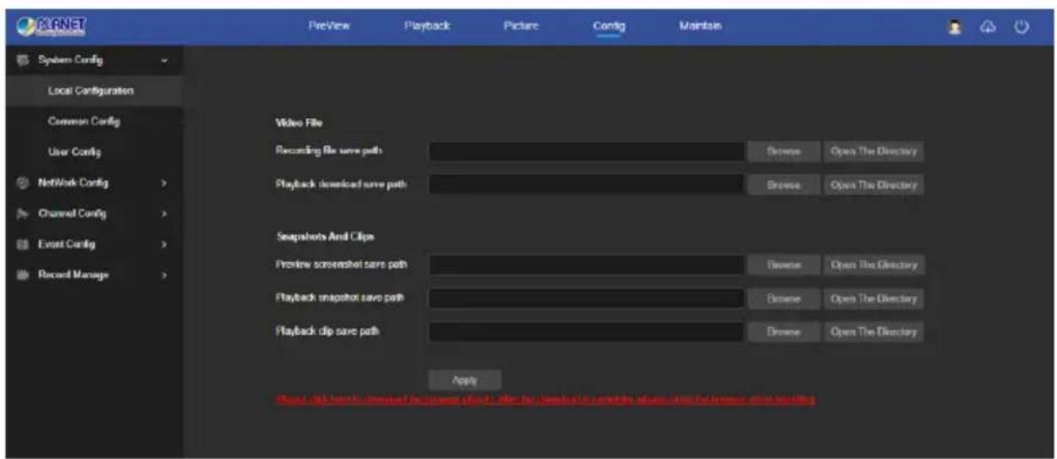Open the PreView tab
1057x459 pixels.
(330, 26)
